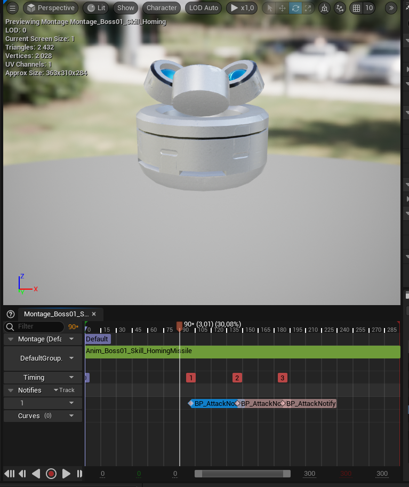Collapse the Notifies track section
Viewport: 409px width, 487px height.
(x=11, y=390)
